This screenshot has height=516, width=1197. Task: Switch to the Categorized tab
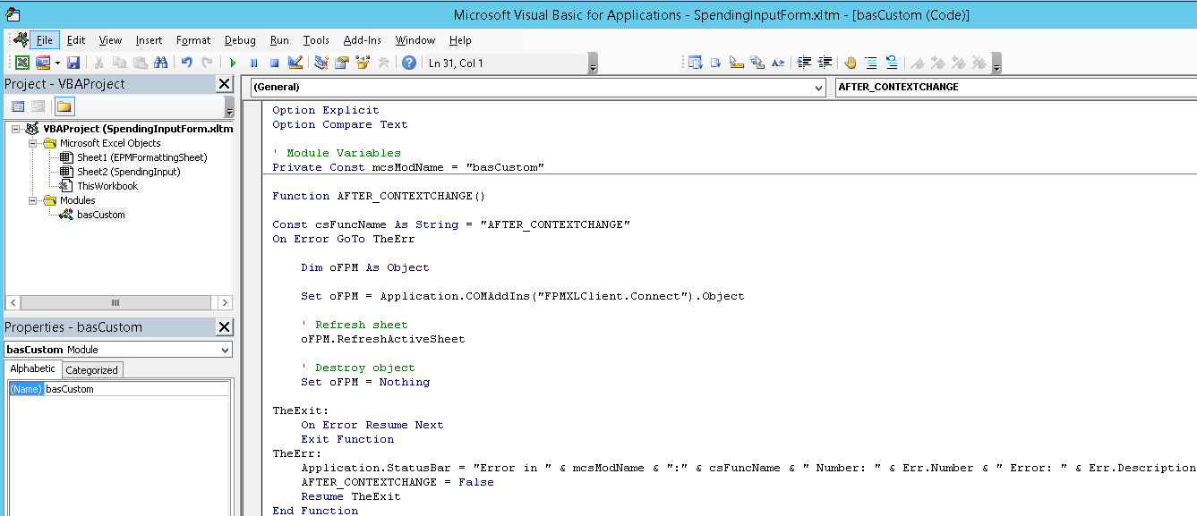[91, 370]
